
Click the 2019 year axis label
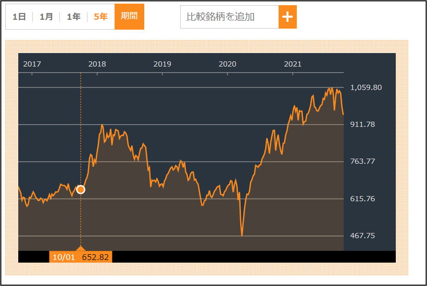pos(162,64)
